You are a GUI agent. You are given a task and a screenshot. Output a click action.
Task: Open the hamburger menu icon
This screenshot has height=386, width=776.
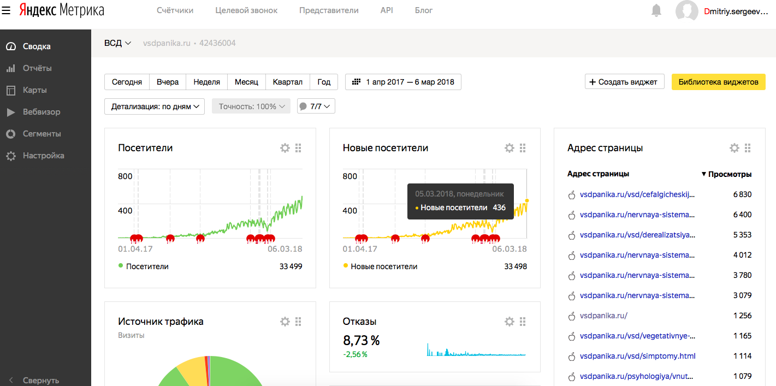pos(7,10)
